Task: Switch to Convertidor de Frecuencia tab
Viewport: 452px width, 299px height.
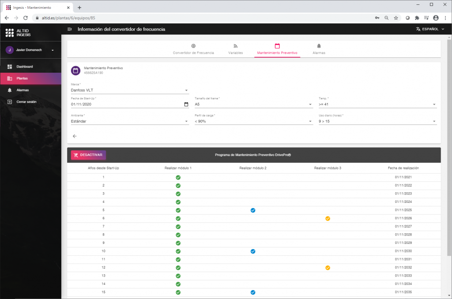Action: [193, 49]
